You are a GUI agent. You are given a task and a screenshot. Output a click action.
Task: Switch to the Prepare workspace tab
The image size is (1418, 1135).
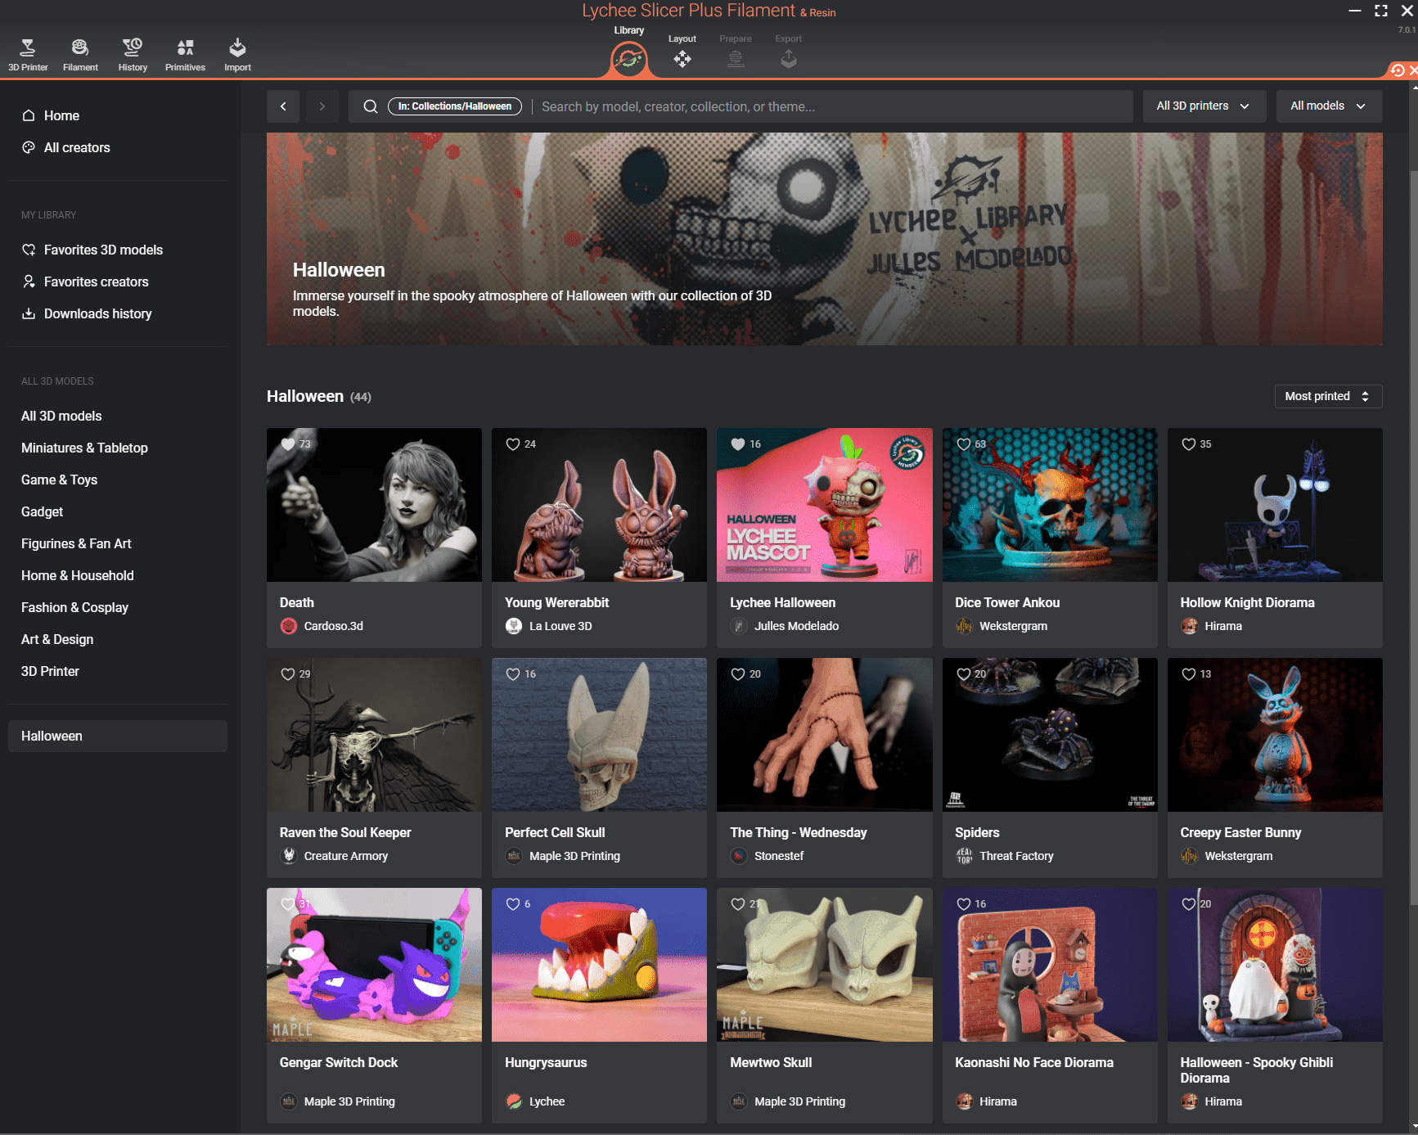point(736,52)
